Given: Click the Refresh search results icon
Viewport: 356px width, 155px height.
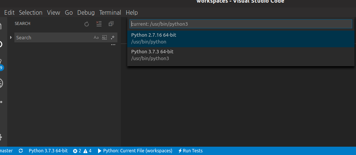Looking at the screenshot, I should 86,24.
